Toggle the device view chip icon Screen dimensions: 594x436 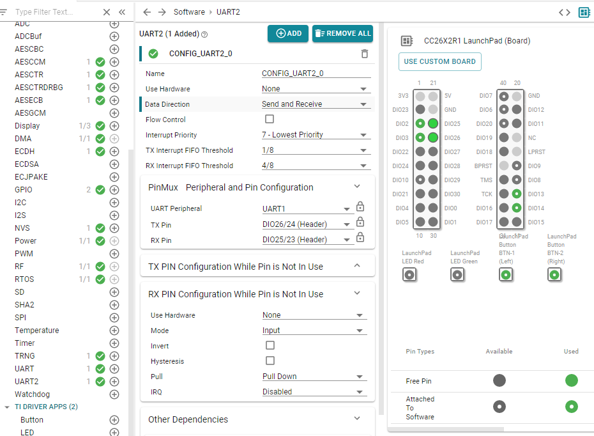pyautogui.click(x=584, y=13)
